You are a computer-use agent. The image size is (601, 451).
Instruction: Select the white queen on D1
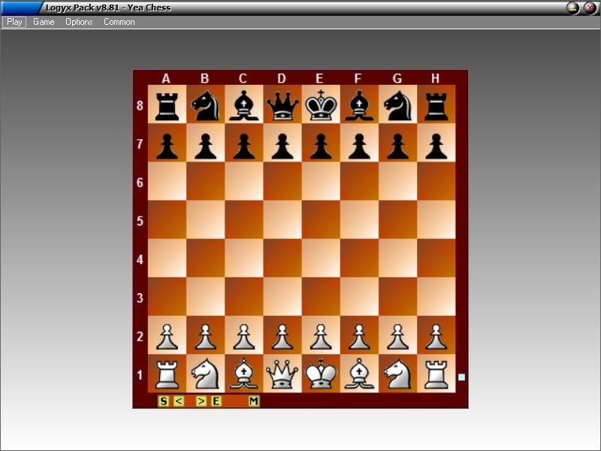click(282, 374)
